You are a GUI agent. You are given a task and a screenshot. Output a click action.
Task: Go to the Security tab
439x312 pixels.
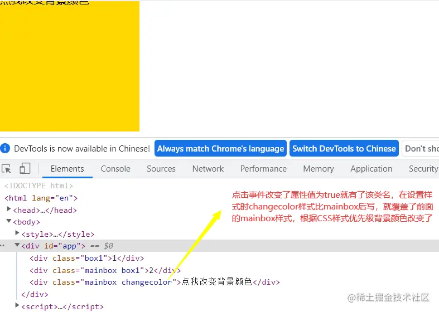click(423, 169)
